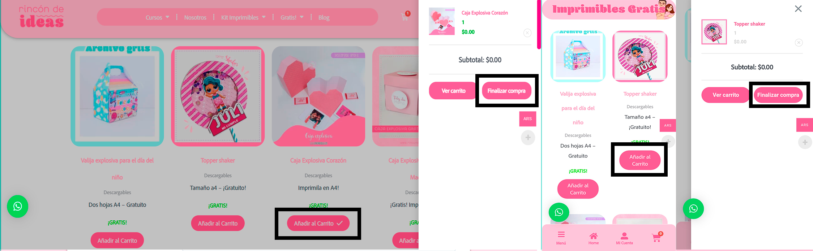Click the pink vertical scrollbar in cart

pyautogui.click(x=539, y=25)
